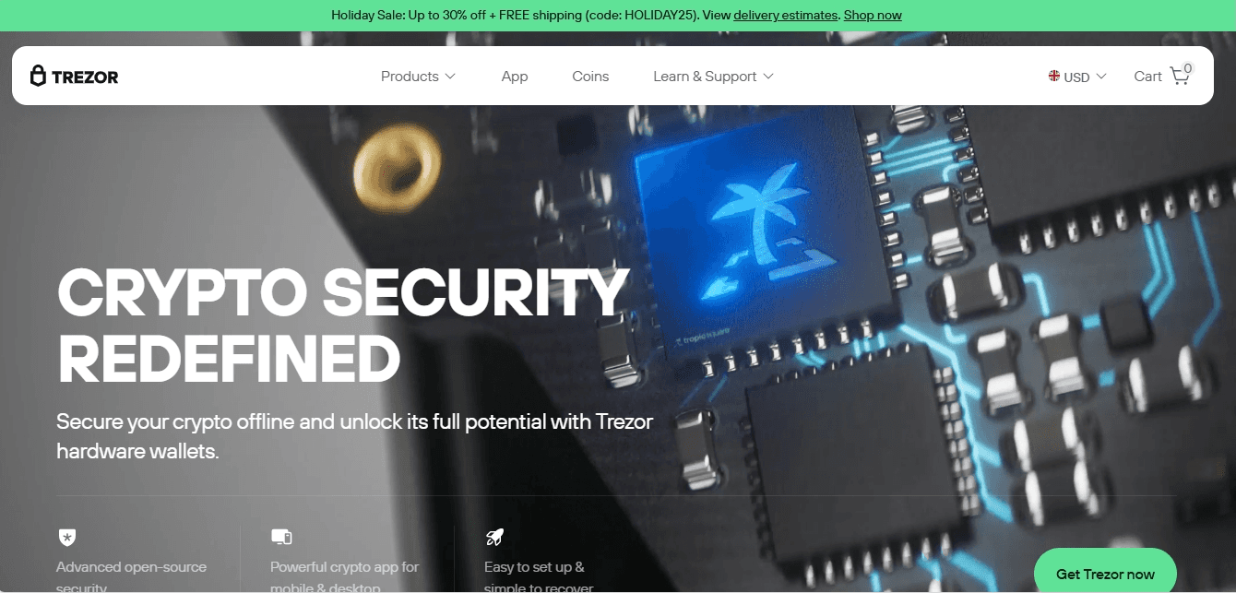Viewport: 1236px width, 593px height.
Task: Open the shopping cart icon
Action: 1179,77
